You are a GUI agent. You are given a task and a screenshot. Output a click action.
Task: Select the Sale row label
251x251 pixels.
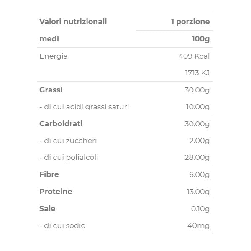47,208
